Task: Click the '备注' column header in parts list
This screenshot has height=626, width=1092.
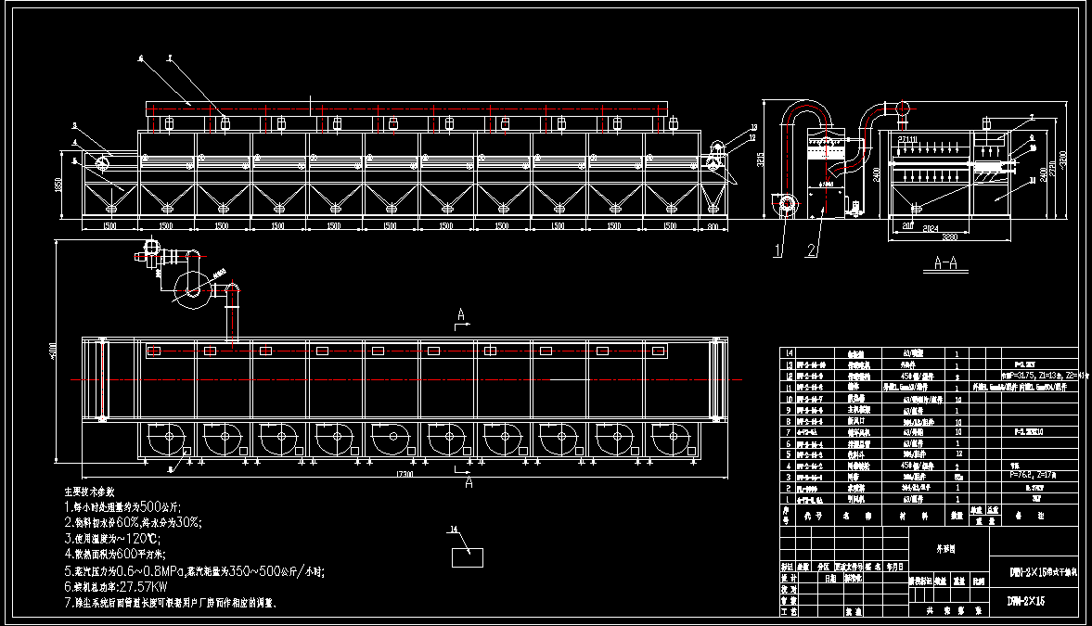Action: [x=1032, y=517]
